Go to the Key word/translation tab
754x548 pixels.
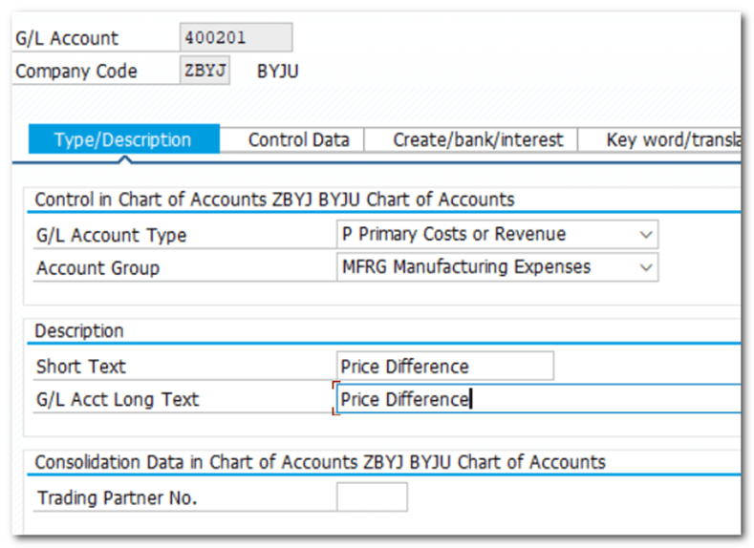tap(669, 139)
